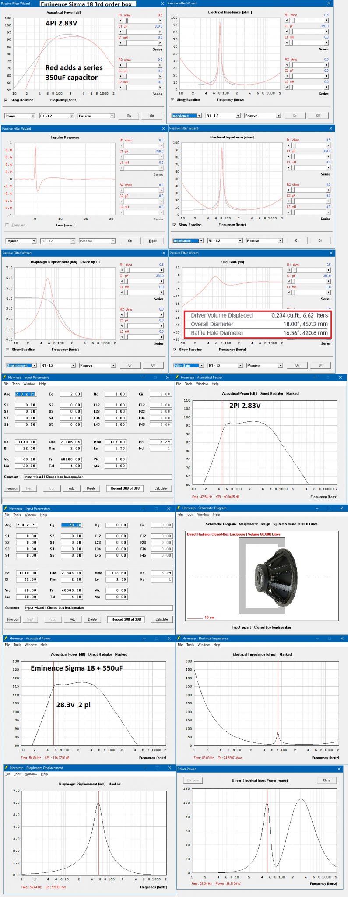Open File menu in Hornresp Diaphragm Displacement window

[8, 774]
